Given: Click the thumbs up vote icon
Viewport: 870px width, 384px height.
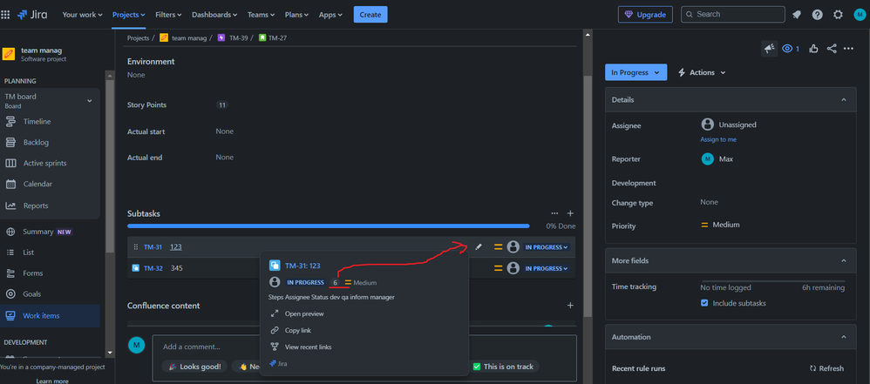Looking at the screenshot, I should coord(814,49).
